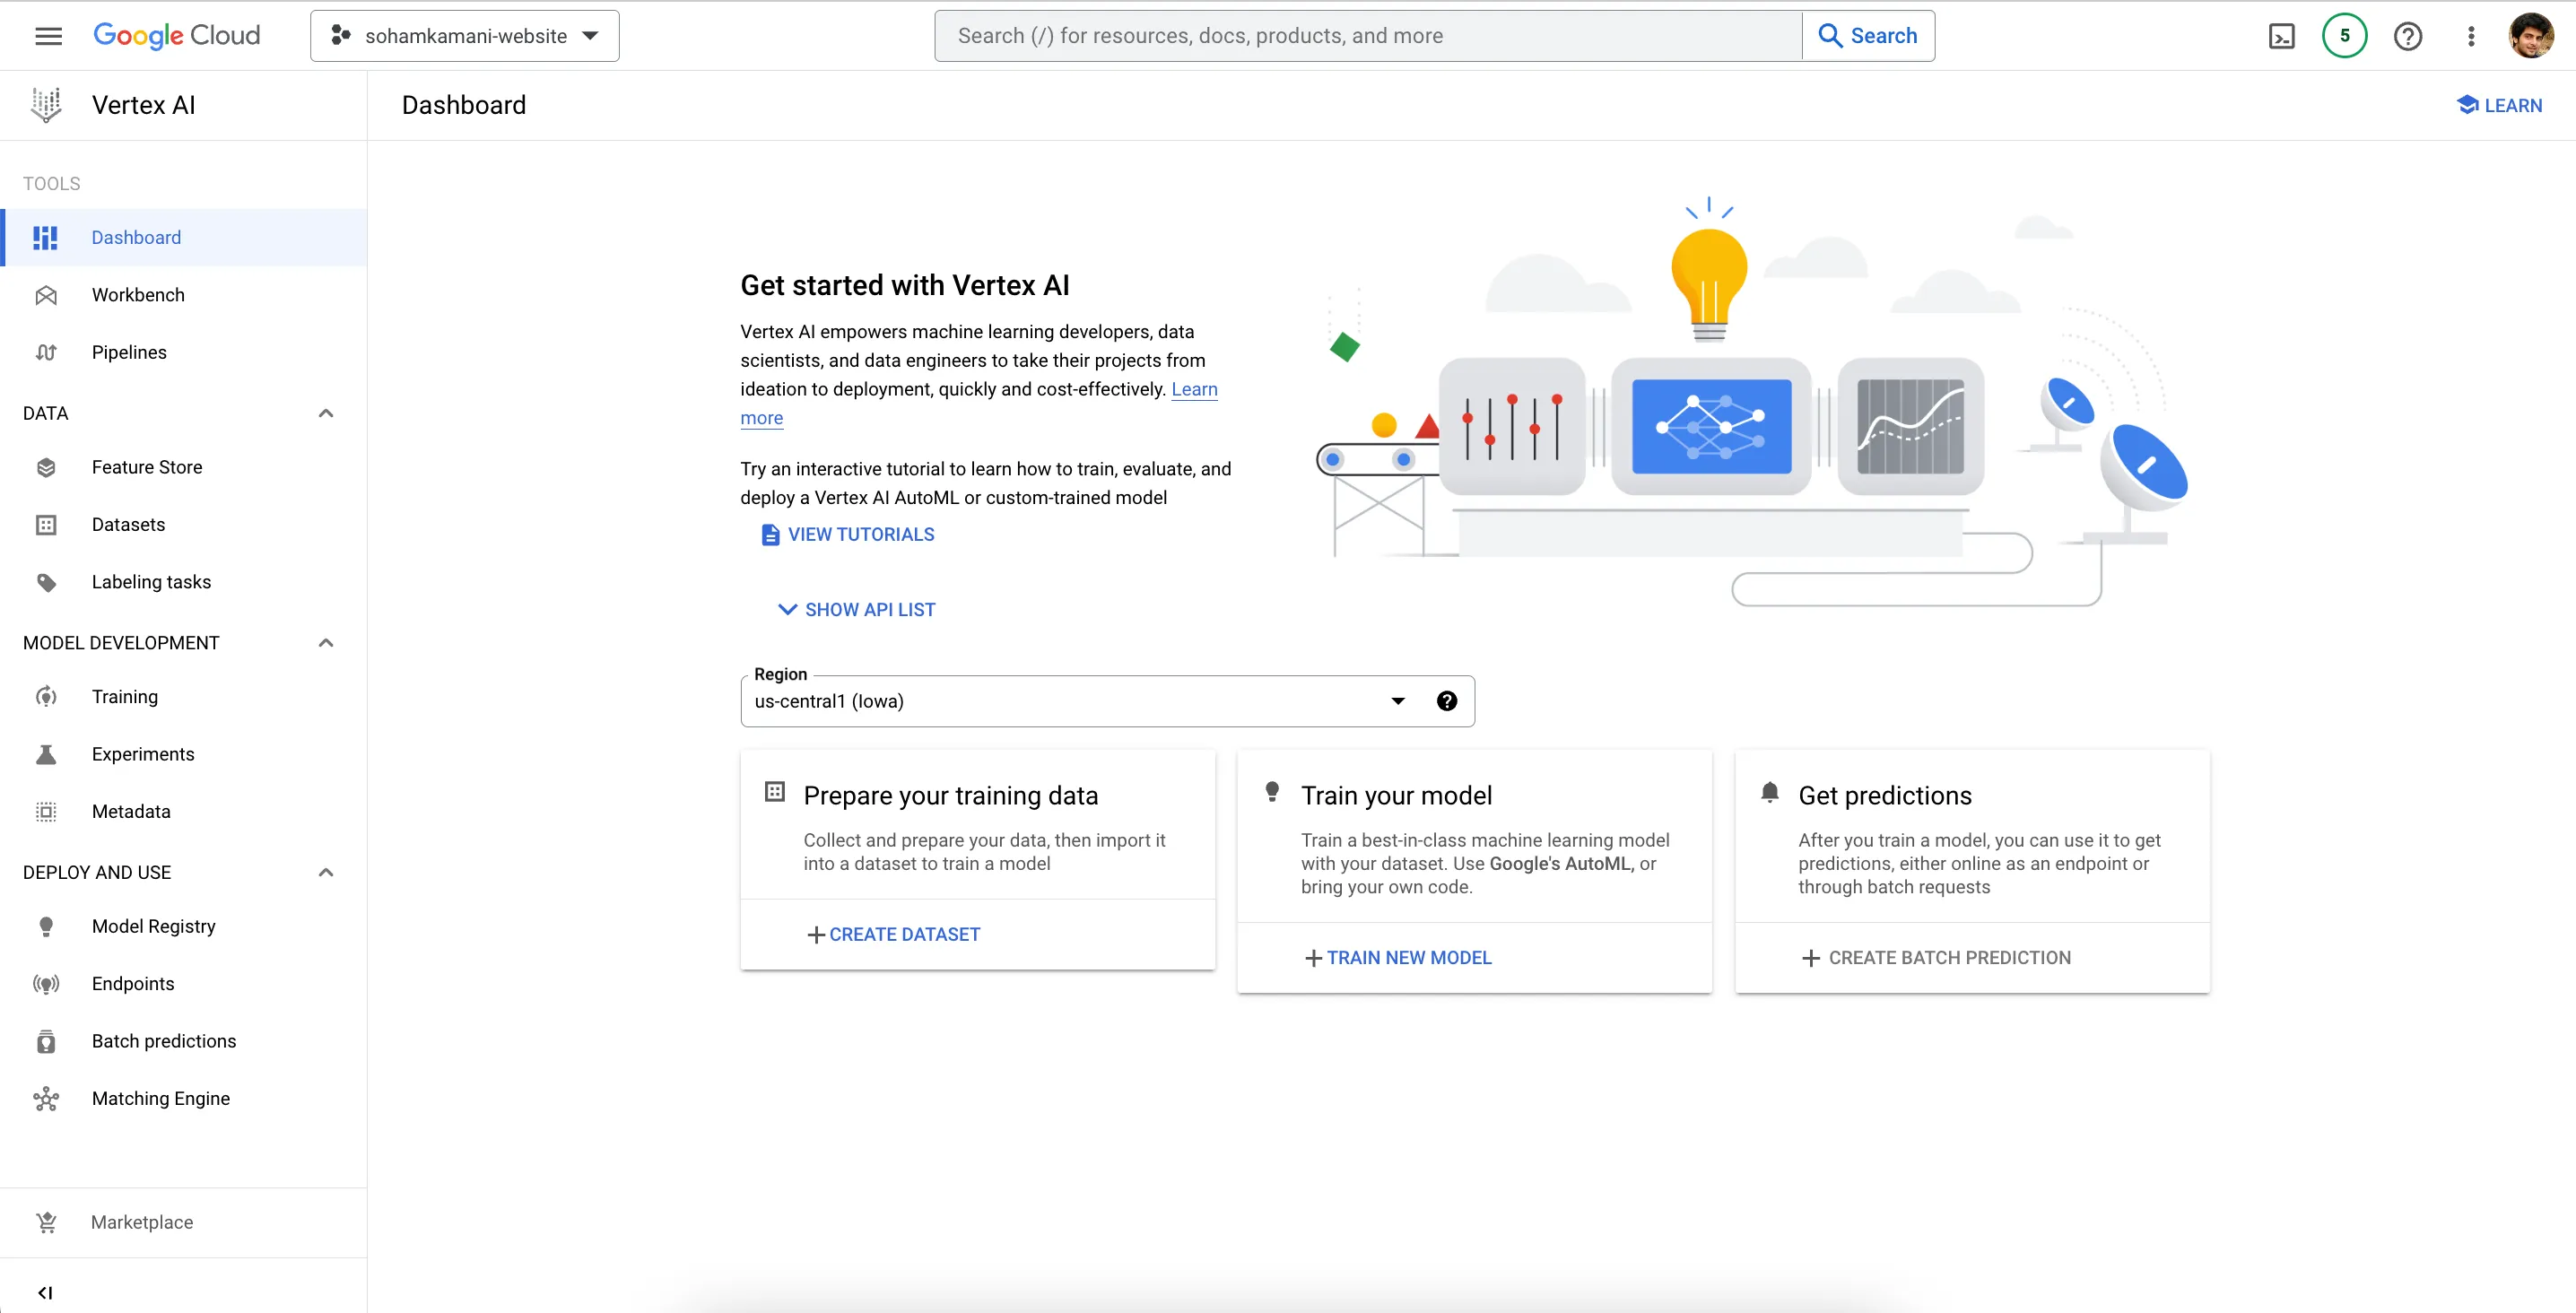Collapse the DEPLOY AND USE section
2576x1313 pixels.
pyautogui.click(x=325, y=872)
